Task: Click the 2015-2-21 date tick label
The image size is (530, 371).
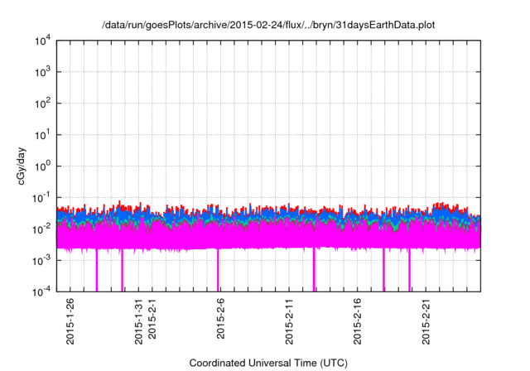Action: pos(426,321)
